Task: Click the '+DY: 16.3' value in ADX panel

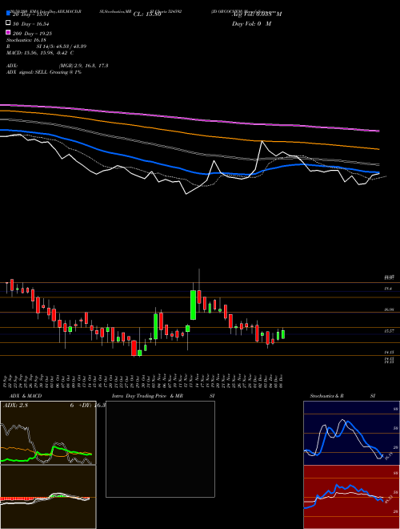Action: click(x=92, y=406)
